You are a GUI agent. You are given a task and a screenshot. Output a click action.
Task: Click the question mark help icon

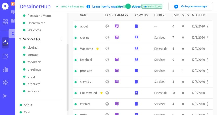[13, 12]
